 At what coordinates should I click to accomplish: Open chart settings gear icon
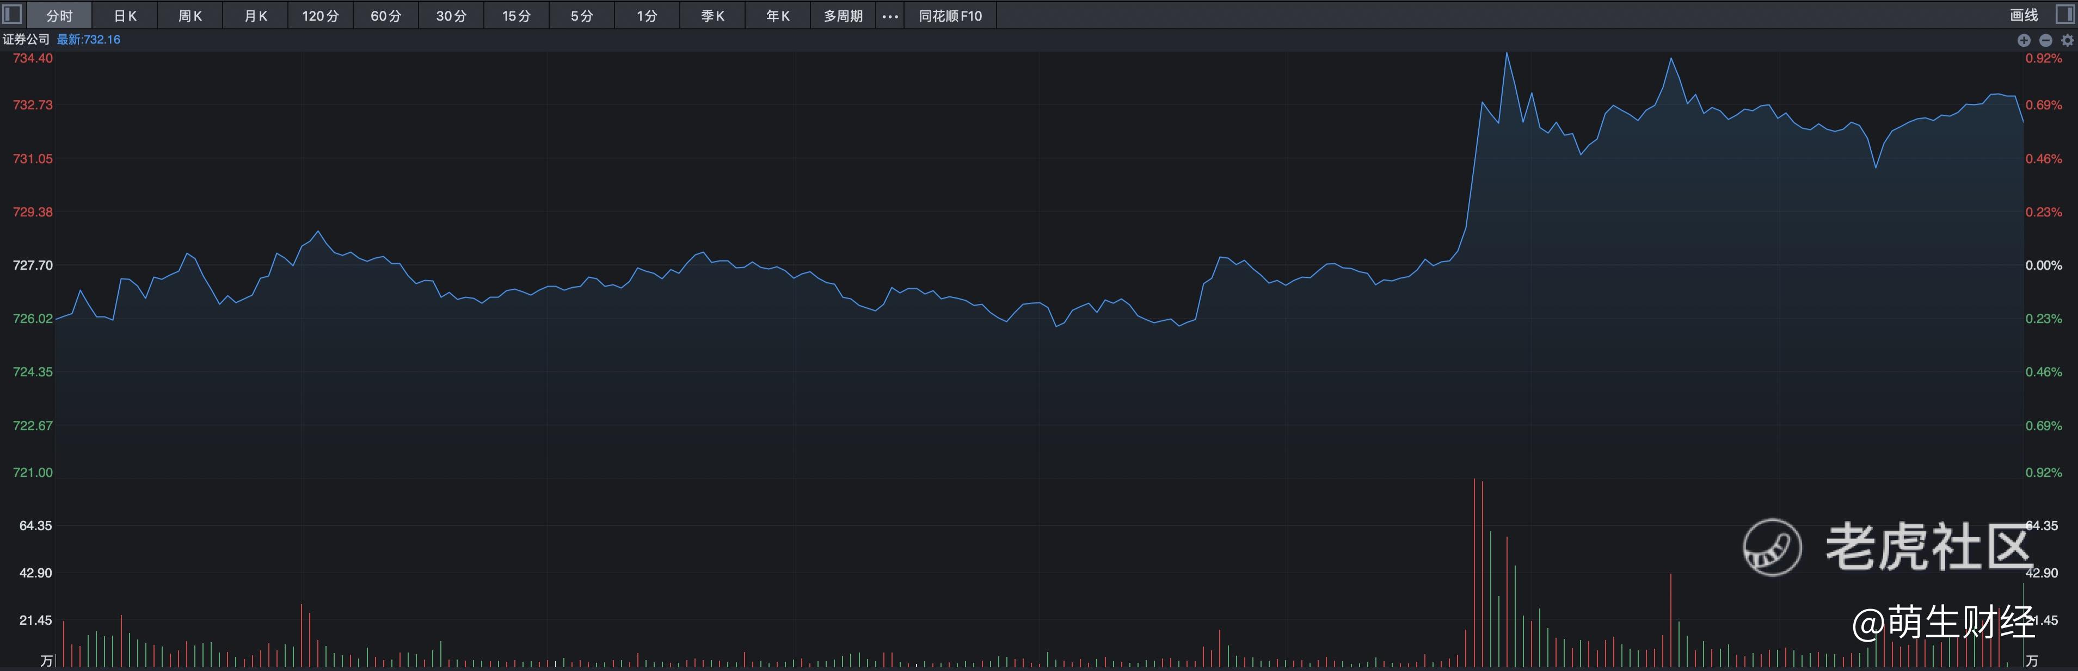[2067, 40]
